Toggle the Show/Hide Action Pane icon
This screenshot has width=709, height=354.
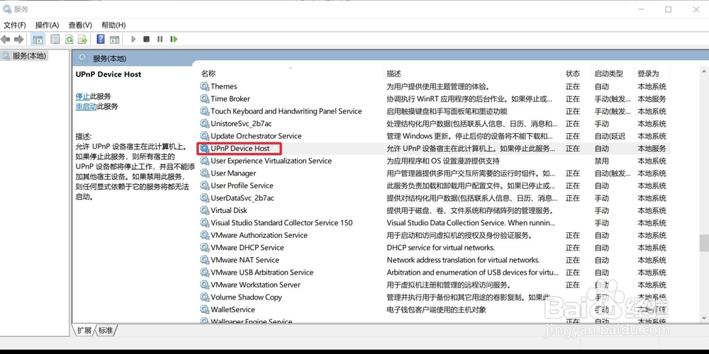pos(114,39)
